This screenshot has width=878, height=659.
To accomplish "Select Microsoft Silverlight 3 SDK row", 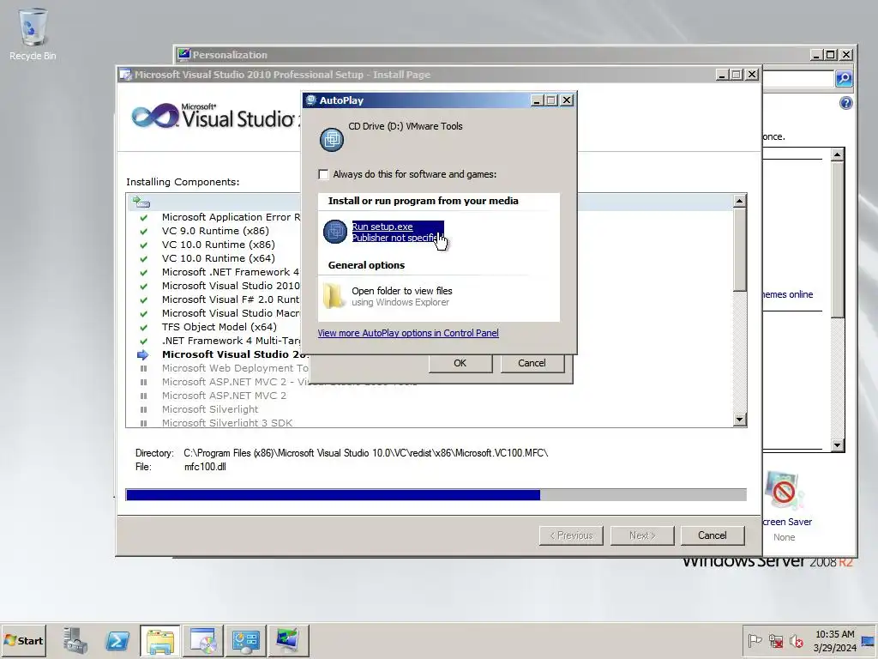I will [227, 422].
